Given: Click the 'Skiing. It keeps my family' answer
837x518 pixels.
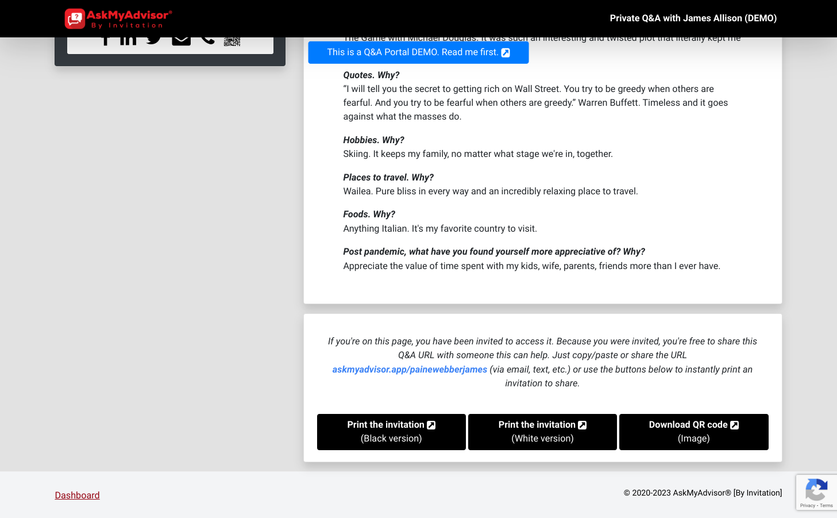Looking at the screenshot, I should [x=478, y=154].
